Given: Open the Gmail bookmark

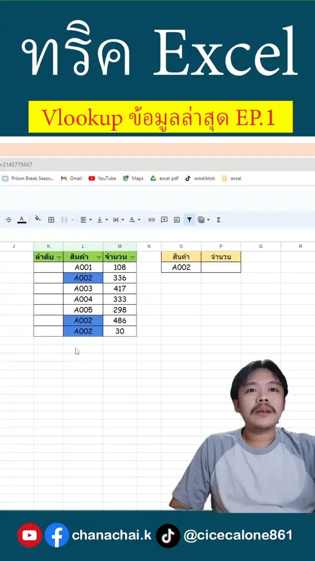Looking at the screenshot, I should (x=71, y=178).
